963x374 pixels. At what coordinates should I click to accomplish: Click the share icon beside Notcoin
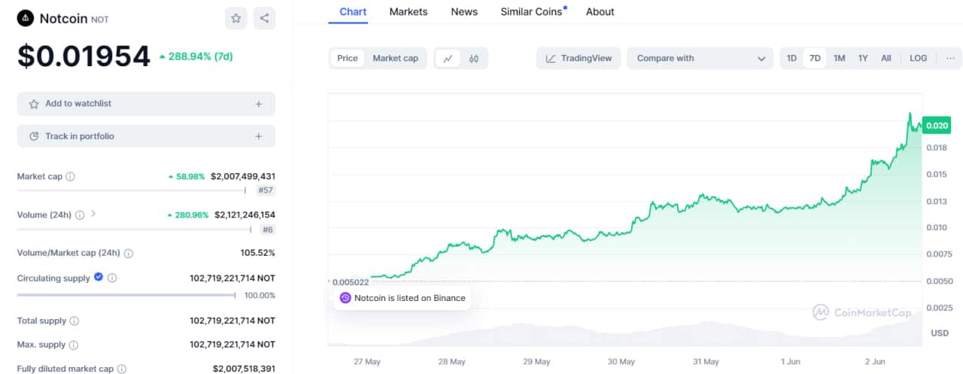point(264,18)
